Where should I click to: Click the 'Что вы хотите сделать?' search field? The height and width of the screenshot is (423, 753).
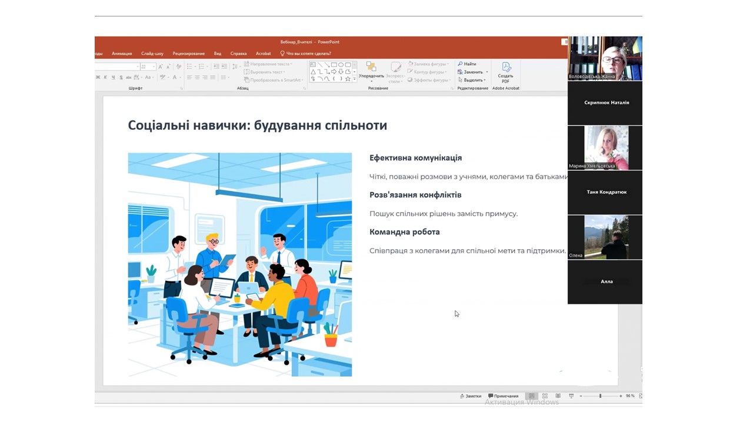click(x=308, y=53)
